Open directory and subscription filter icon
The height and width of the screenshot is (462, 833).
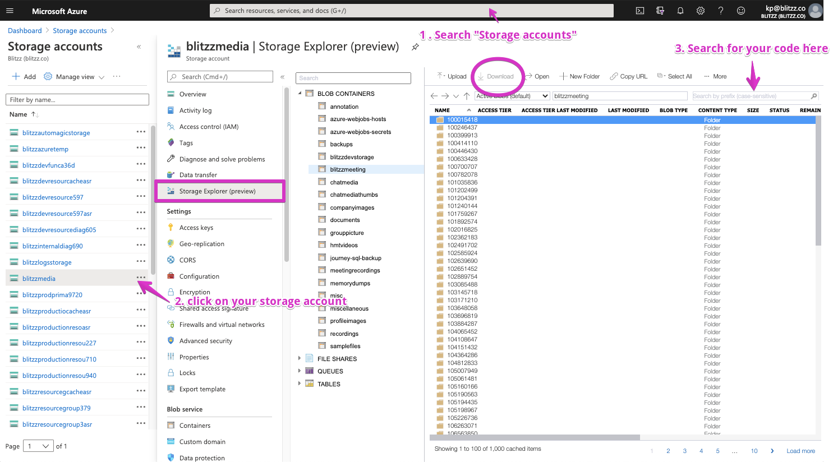[660, 11]
